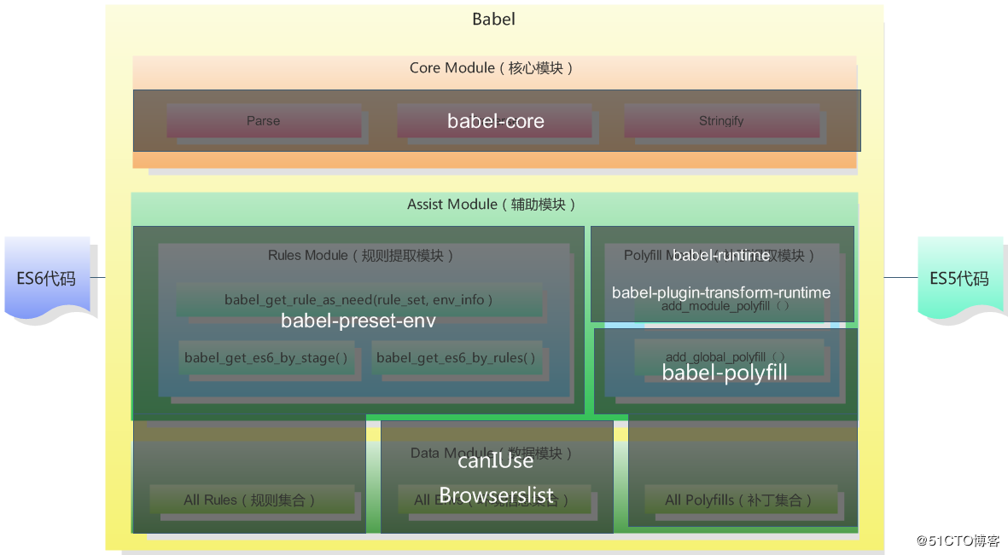Click the canIUse label

[x=496, y=461]
